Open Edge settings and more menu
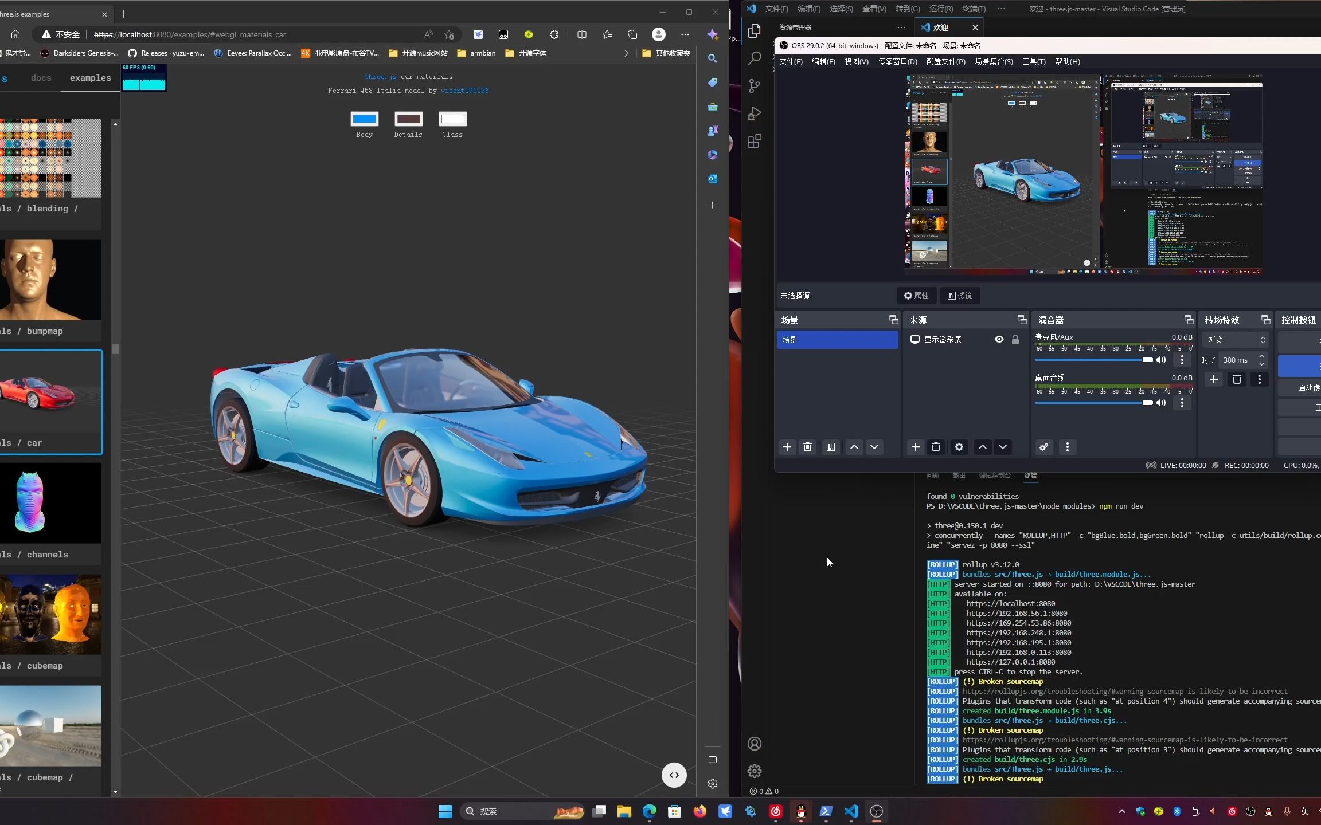The image size is (1321, 825). 685,34
